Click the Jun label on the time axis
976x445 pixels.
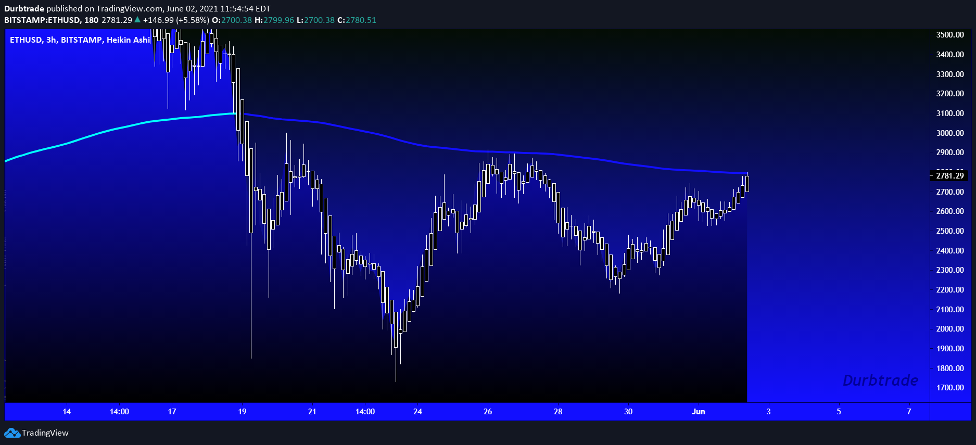click(699, 412)
